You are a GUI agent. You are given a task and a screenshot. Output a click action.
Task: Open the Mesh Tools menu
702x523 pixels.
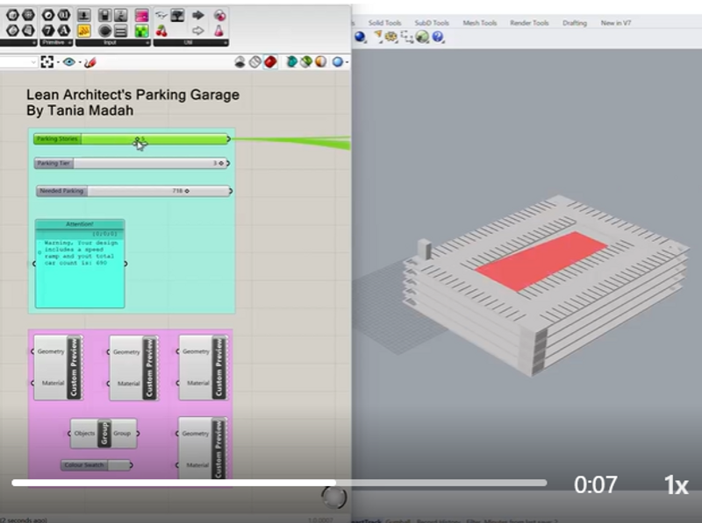point(479,24)
